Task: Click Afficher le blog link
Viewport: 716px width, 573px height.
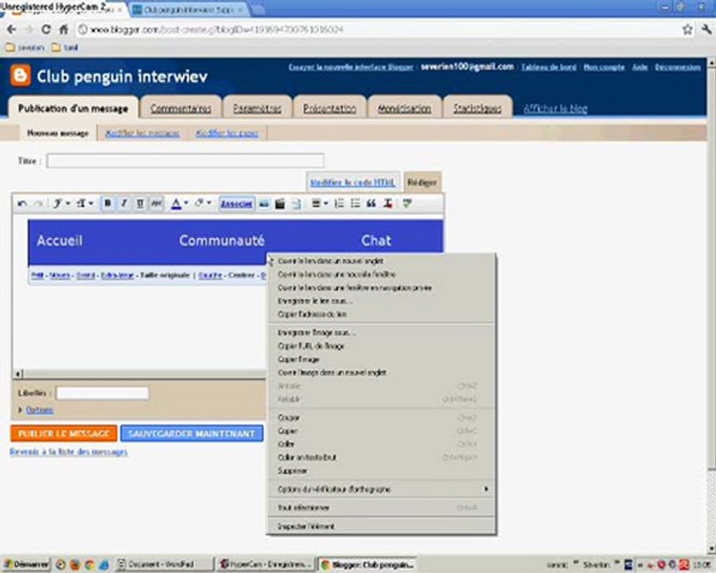Action: pyautogui.click(x=555, y=108)
